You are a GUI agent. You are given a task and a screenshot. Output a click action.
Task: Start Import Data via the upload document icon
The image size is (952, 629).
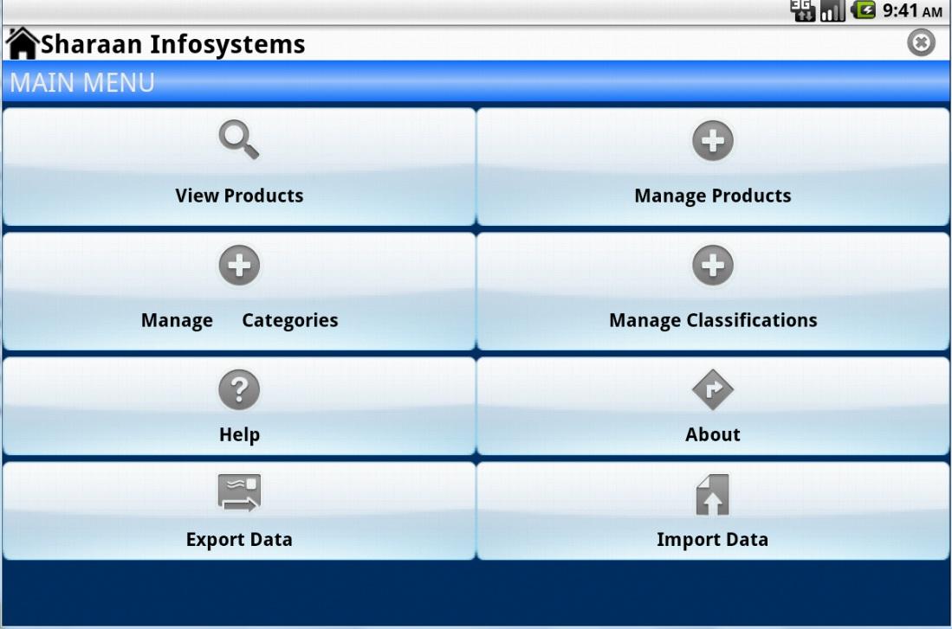[x=712, y=494]
